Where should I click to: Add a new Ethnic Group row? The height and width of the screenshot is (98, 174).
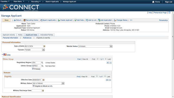(108, 63)
